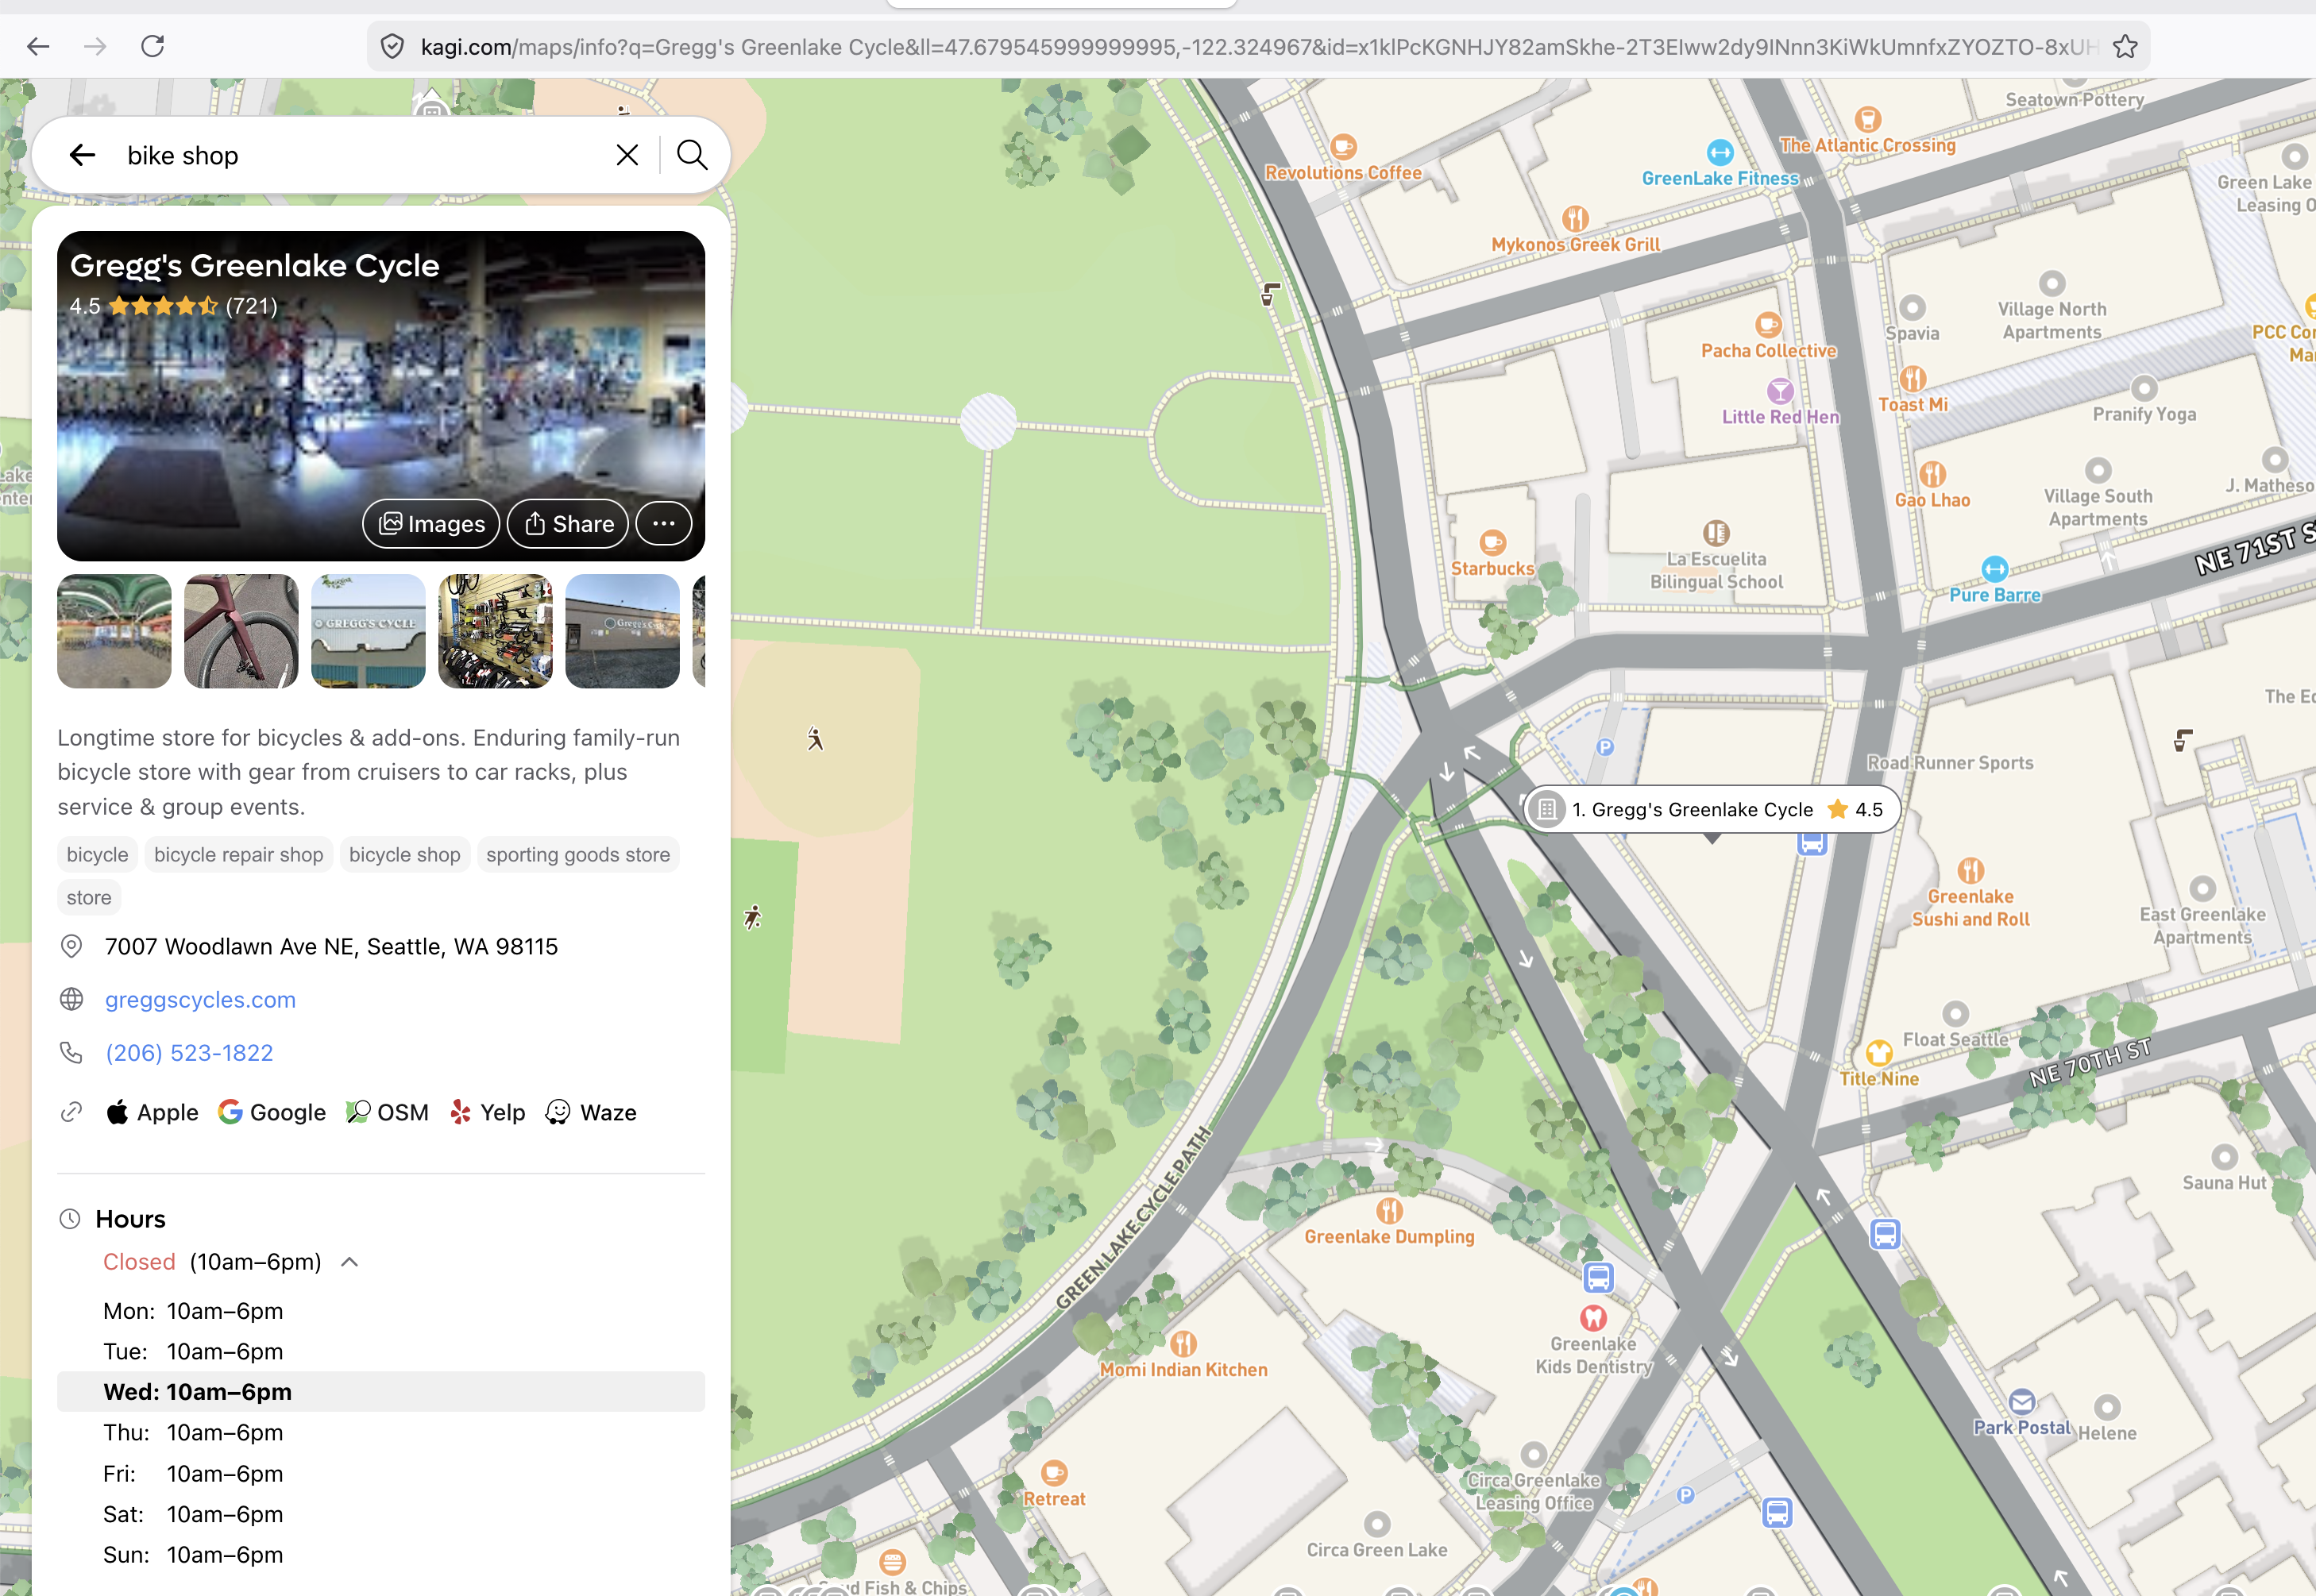2316x1596 pixels.
Task: Focus the browser address bar
Action: tap(1258, 46)
